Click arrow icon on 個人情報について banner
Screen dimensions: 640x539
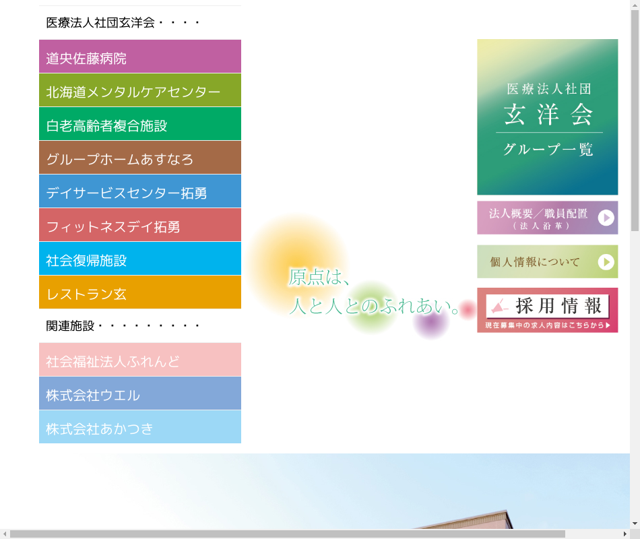606,261
